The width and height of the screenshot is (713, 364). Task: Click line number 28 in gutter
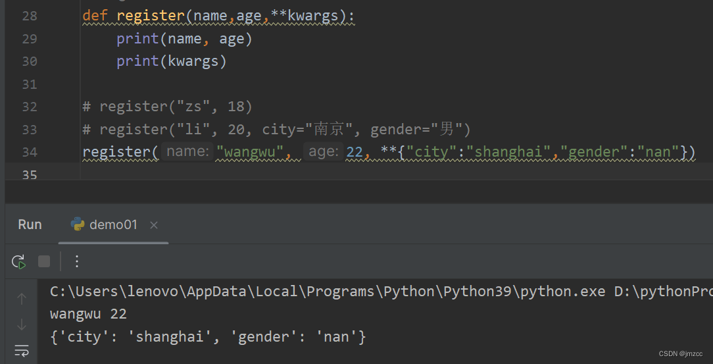click(30, 16)
